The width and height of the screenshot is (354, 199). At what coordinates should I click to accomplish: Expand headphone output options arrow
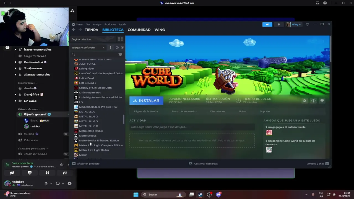coord(63,183)
